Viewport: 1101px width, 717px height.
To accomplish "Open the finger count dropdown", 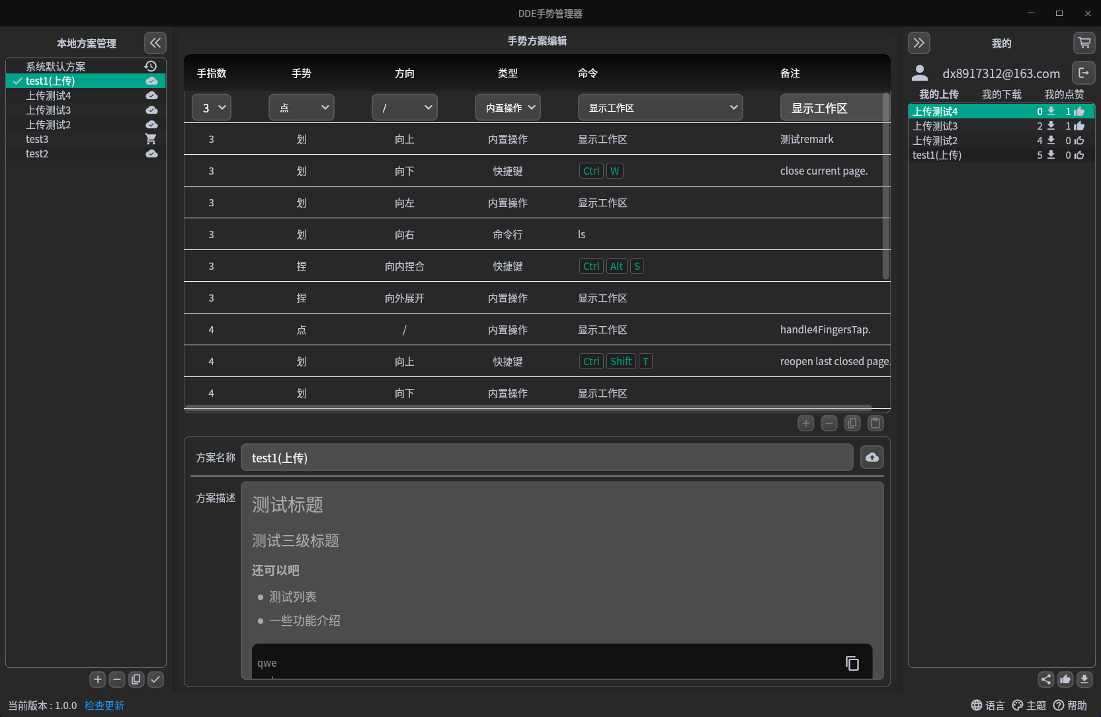I will [212, 107].
